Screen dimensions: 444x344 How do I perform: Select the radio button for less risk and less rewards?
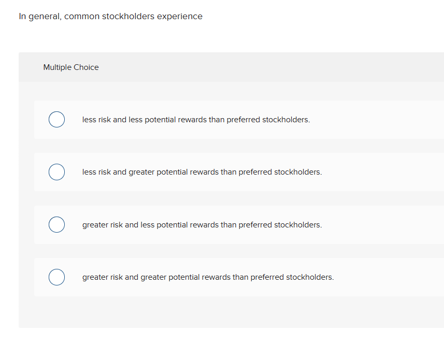click(x=56, y=119)
